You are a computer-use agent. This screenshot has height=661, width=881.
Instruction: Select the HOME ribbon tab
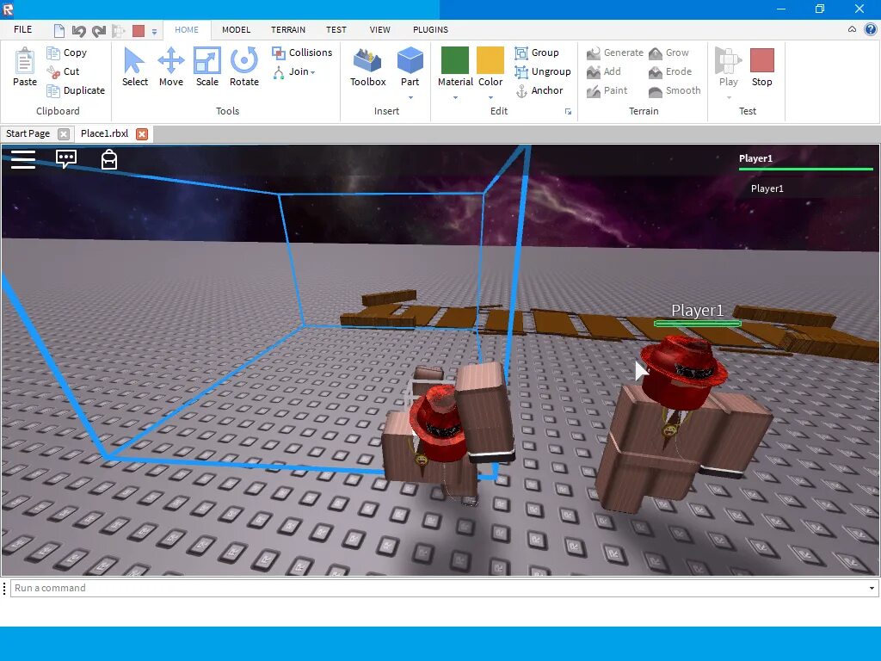click(x=187, y=30)
